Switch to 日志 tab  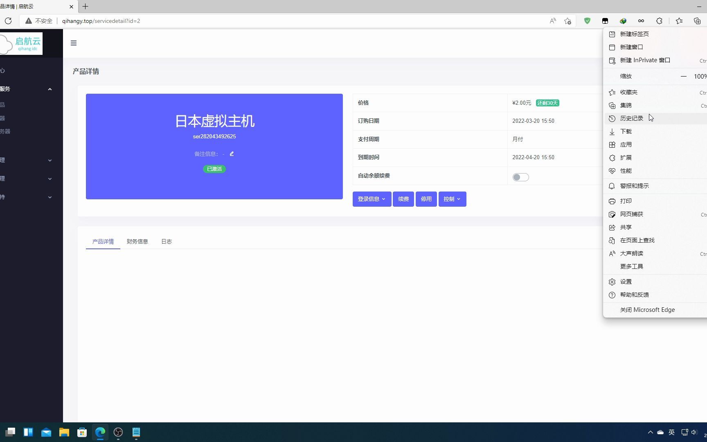pyautogui.click(x=167, y=241)
